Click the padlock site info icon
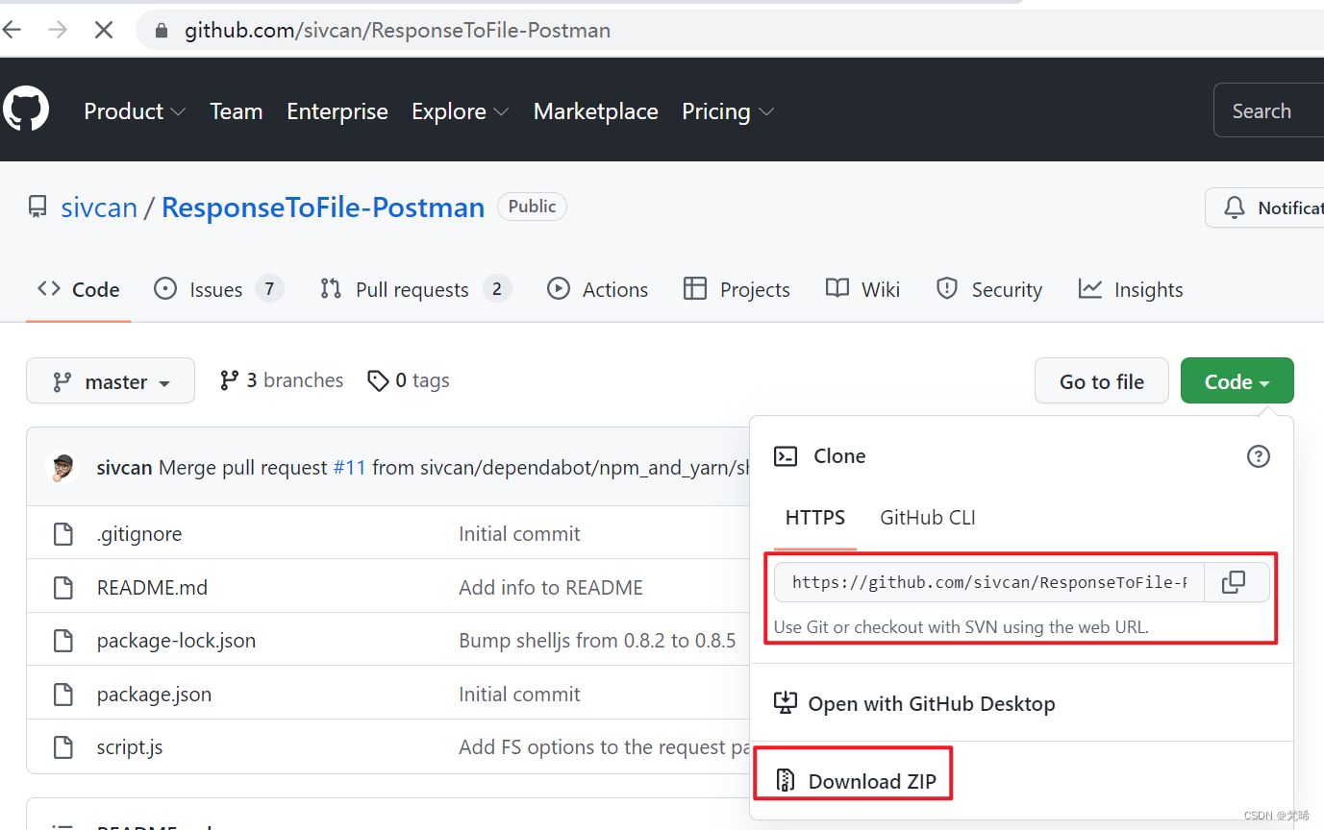The width and height of the screenshot is (1324, 830). (161, 31)
